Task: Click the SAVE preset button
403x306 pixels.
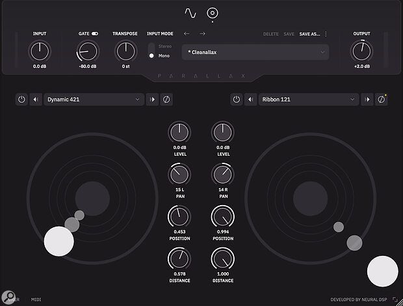Action: [289, 34]
